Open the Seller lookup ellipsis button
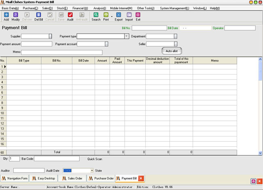 [176, 44]
